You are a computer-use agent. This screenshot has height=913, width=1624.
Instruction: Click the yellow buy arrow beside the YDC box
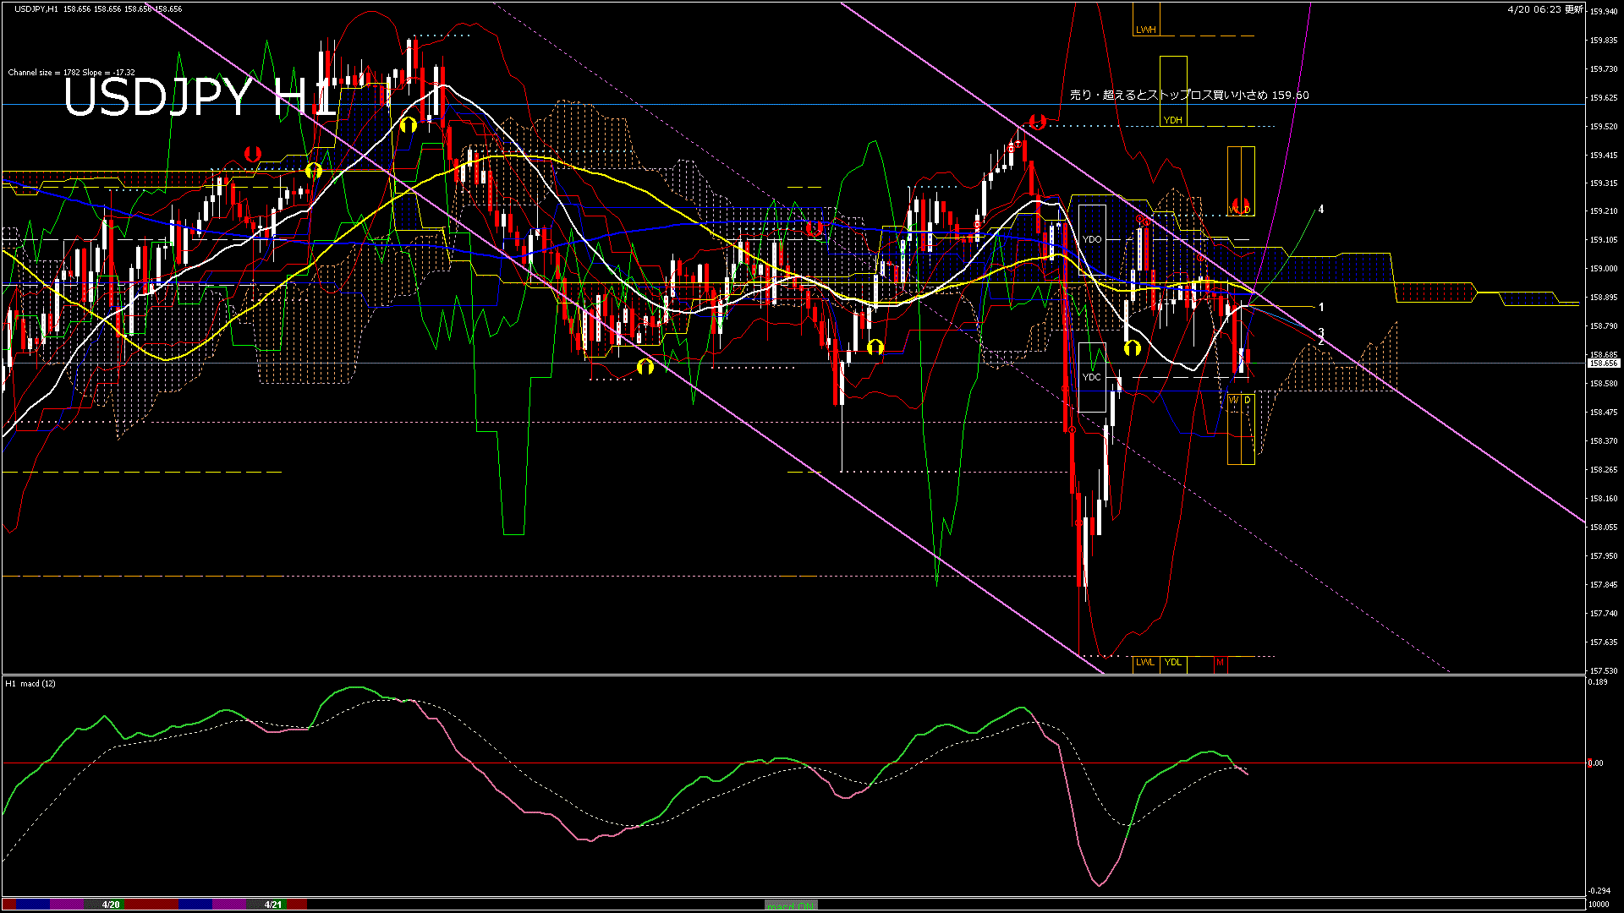[x=1132, y=347]
